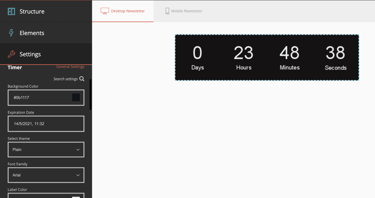Click the Expiration Date field
This screenshot has width=375, height=198.
tap(46, 124)
